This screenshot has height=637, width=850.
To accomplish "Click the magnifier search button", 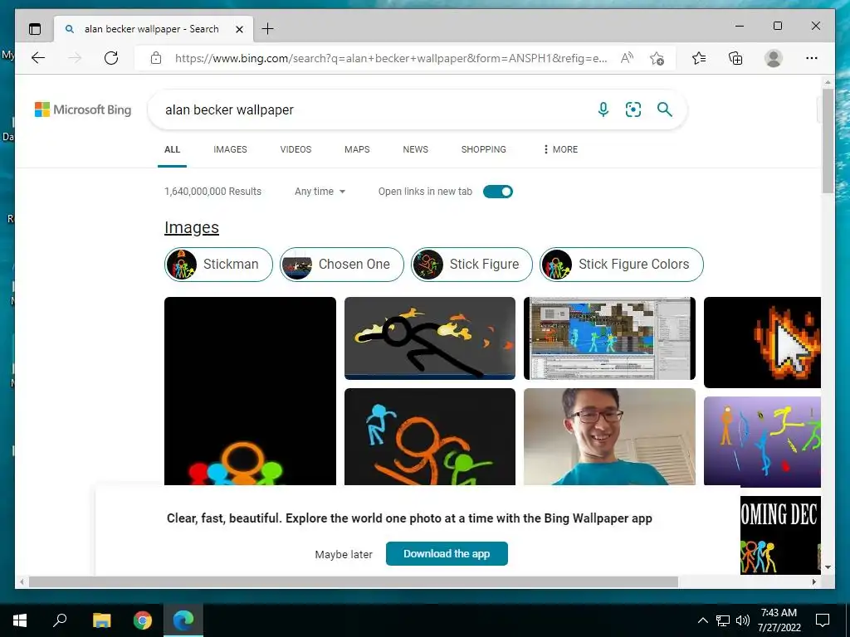I will [665, 109].
